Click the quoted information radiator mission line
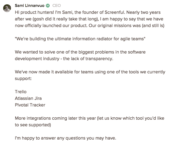174x143 pixels. point(80,39)
